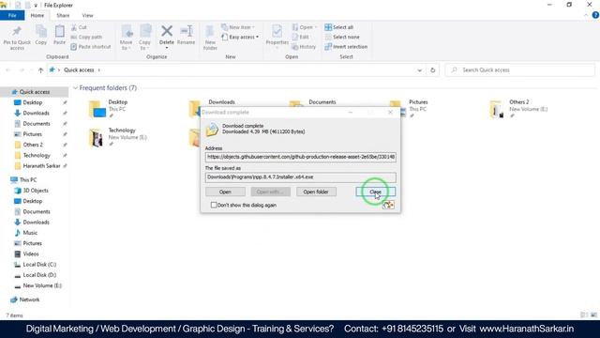Refresh the Quick access view
Screen dimensions: 600x338
433,70
